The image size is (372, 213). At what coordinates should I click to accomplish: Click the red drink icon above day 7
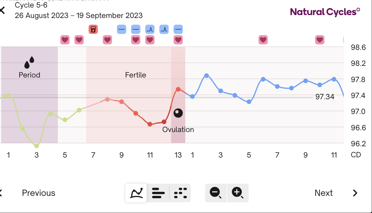[x=93, y=29]
